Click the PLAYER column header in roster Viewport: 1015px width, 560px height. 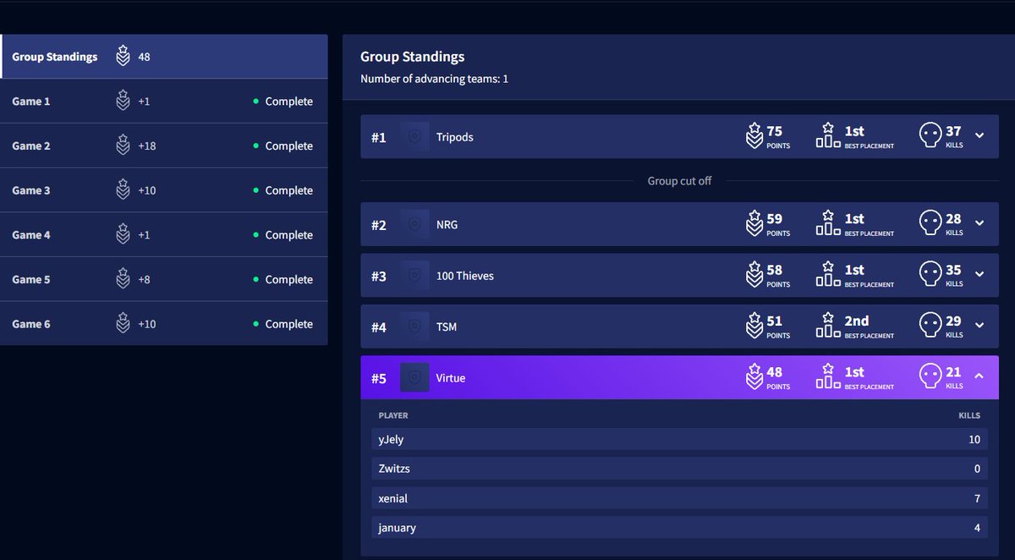point(393,415)
